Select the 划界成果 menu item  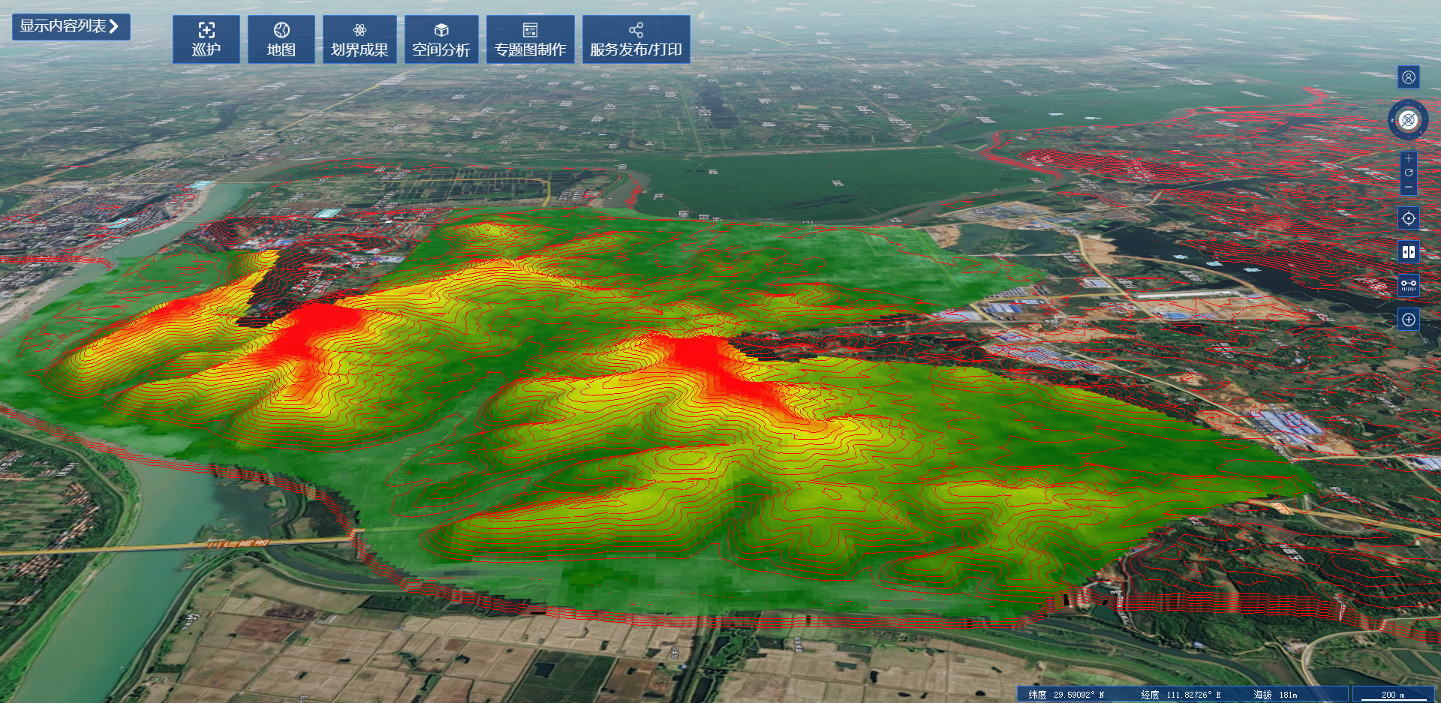tap(359, 40)
